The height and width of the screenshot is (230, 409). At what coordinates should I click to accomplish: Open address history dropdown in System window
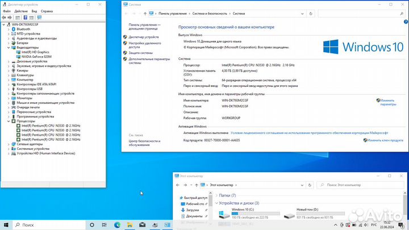click(x=302, y=14)
